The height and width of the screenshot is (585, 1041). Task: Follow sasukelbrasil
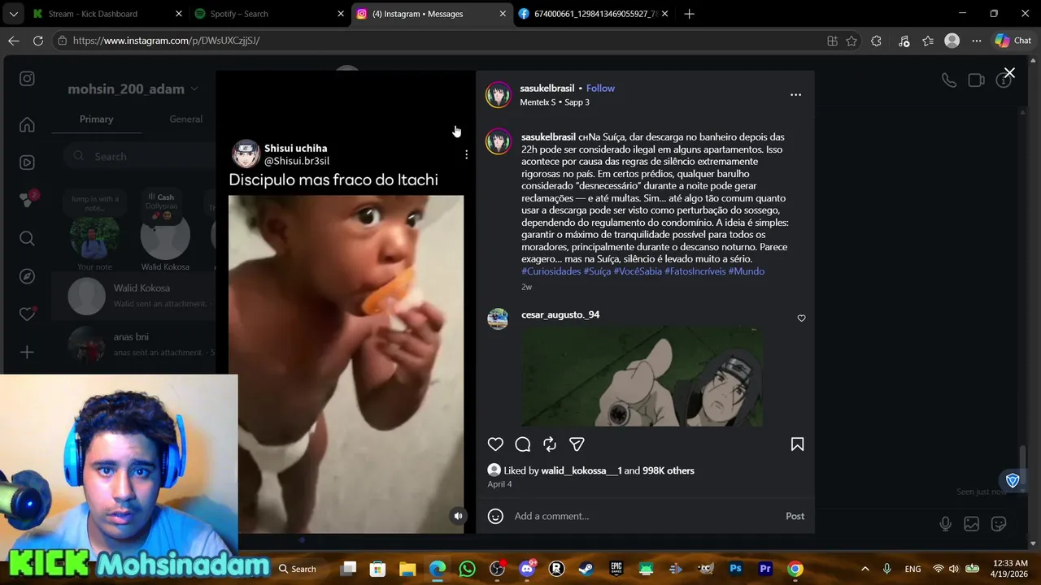pyautogui.click(x=600, y=88)
